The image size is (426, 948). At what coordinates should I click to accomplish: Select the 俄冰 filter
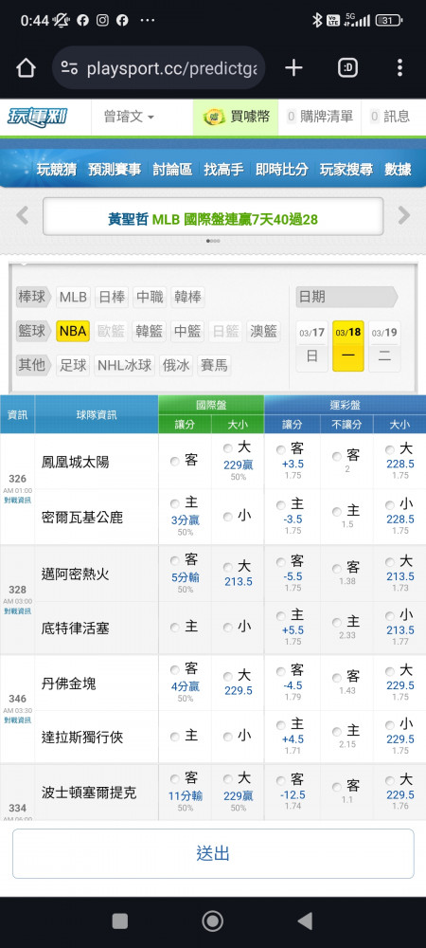(x=176, y=365)
